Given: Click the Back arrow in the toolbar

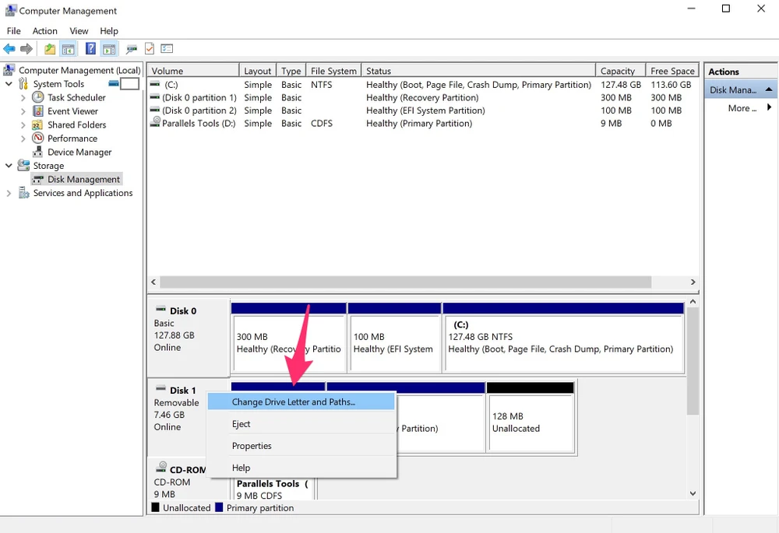Looking at the screenshot, I should pos(9,49).
